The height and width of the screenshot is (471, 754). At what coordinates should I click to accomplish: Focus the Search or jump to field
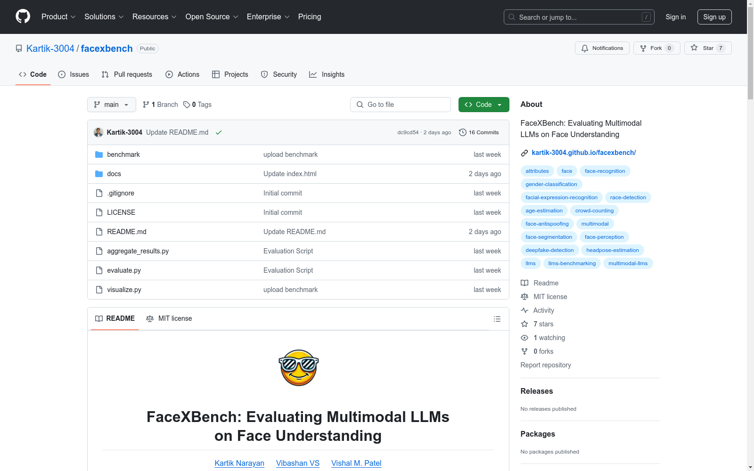point(579,17)
